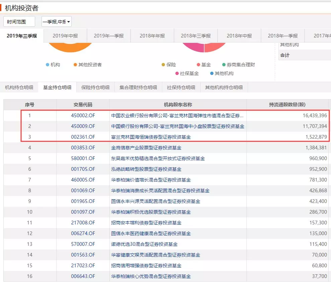This screenshot has width=331, height=282.
Task: Open the 2018年三季报 tab
Action: coord(196,36)
